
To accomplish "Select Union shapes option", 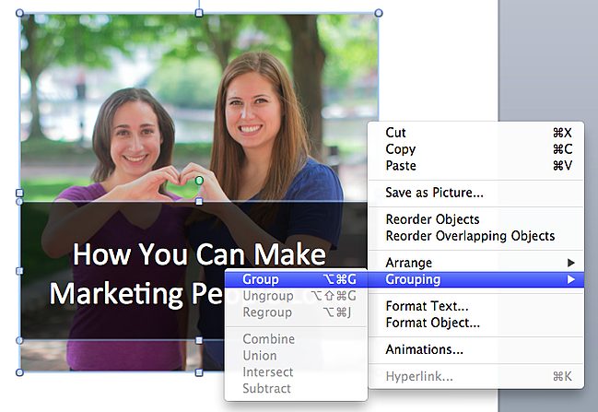I will click(x=261, y=356).
